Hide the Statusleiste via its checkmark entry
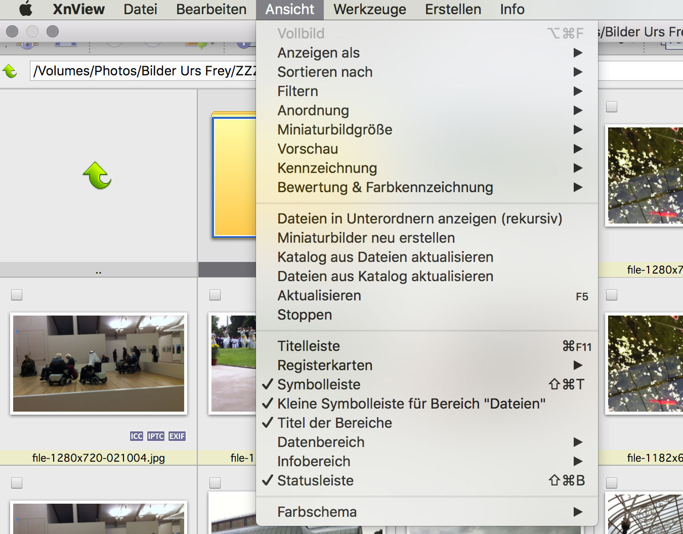This screenshot has width=683, height=534. click(x=427, y=480)
